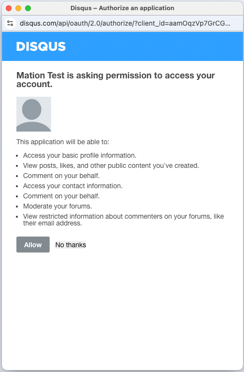Click the window title 'Disqus – Authorize an application'
Screen dimensions: 244x372
pyautogui.click(x=122, y=8)
